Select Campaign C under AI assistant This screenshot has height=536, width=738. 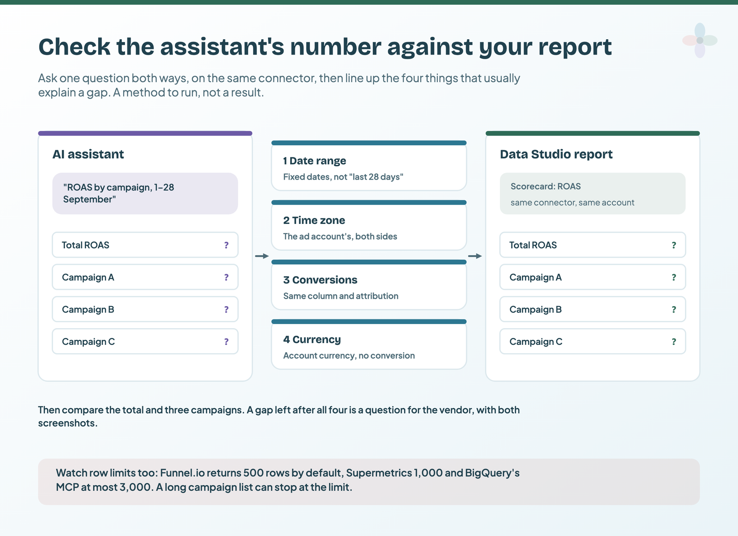coord(145,342)
